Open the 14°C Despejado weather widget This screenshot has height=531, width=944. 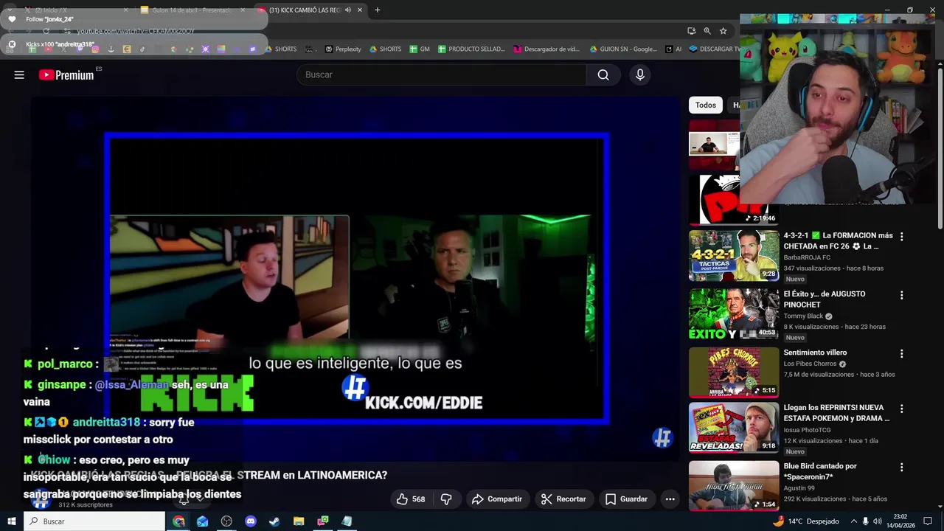[x=805, y=521]
